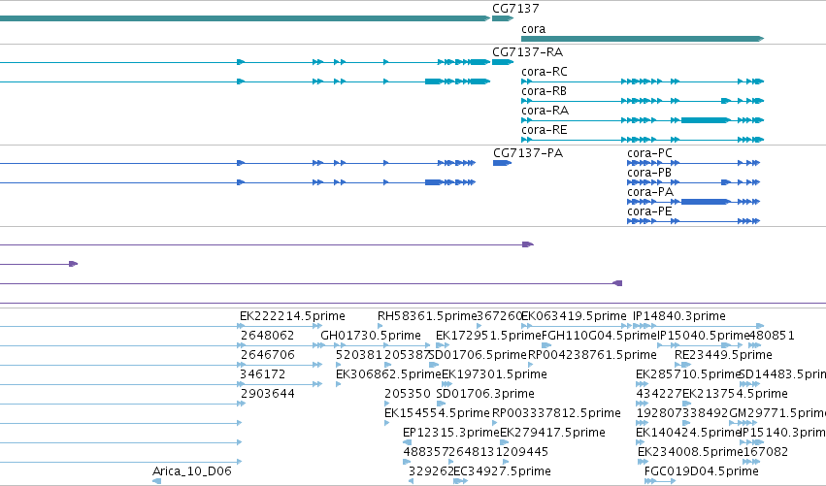Select the cora-PA protein label
826x486 pixels.
[x=650, y=192]
